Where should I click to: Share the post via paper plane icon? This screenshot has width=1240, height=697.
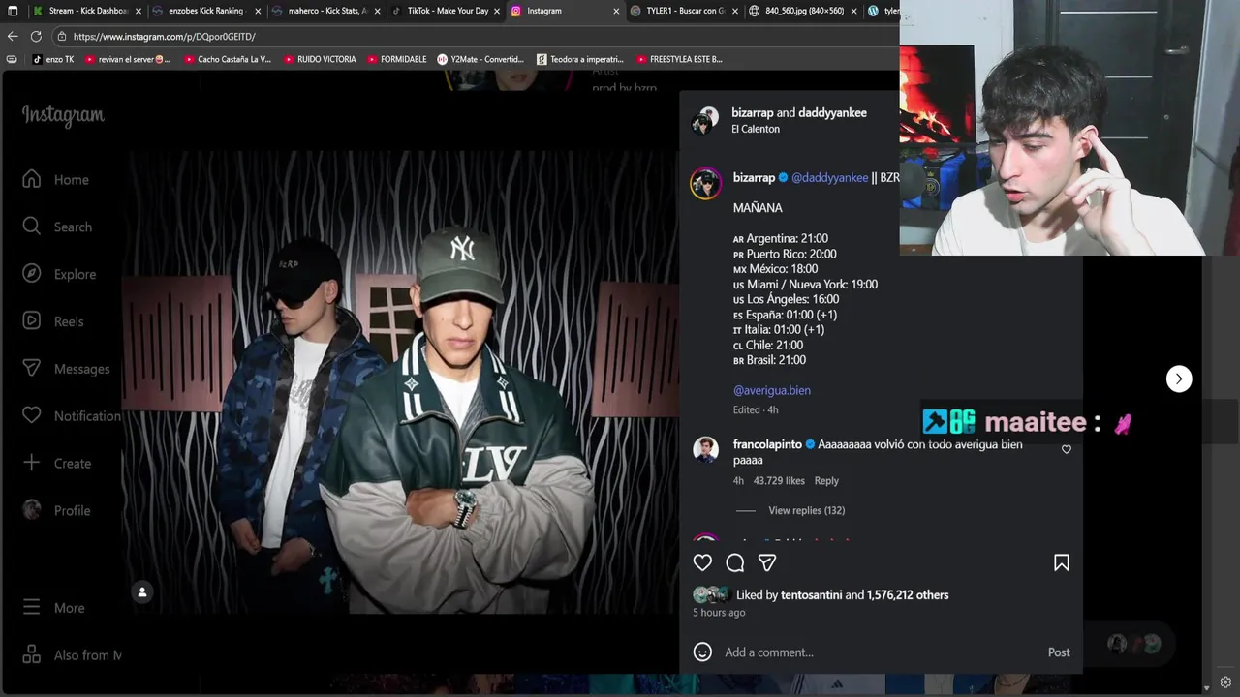click(x=767, y=562)
